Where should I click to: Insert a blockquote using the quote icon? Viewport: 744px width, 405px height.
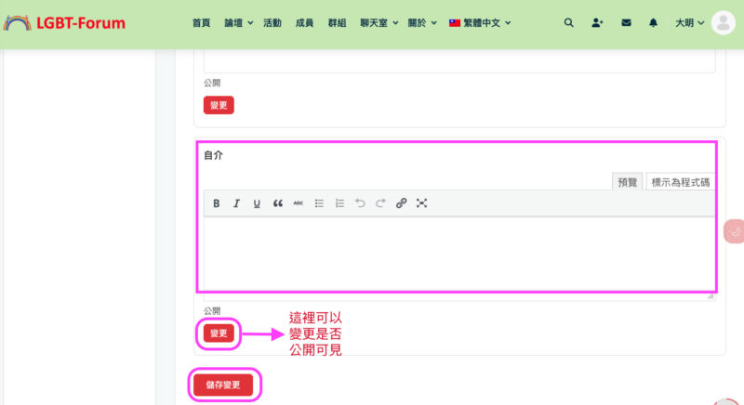tap(277, 203)
